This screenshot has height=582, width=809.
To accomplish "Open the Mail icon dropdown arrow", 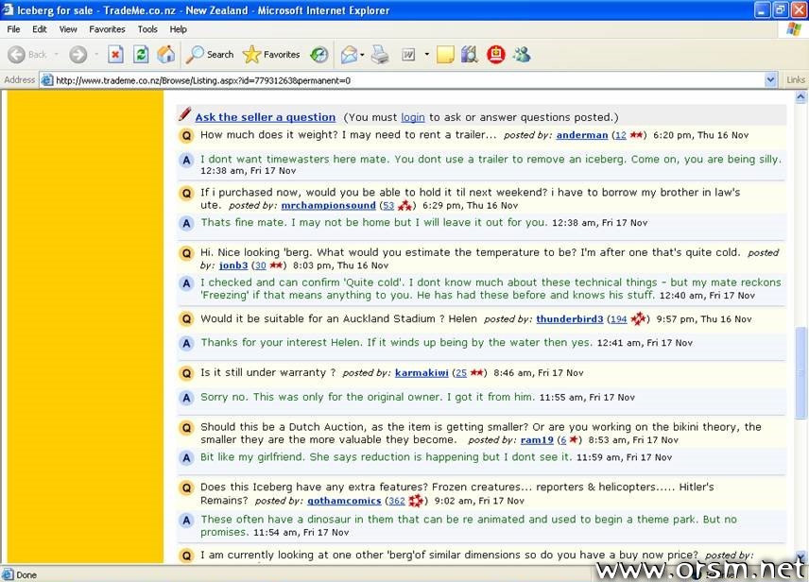I will click(x=362, y=55).
